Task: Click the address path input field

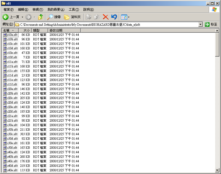Action: (109, 25)
